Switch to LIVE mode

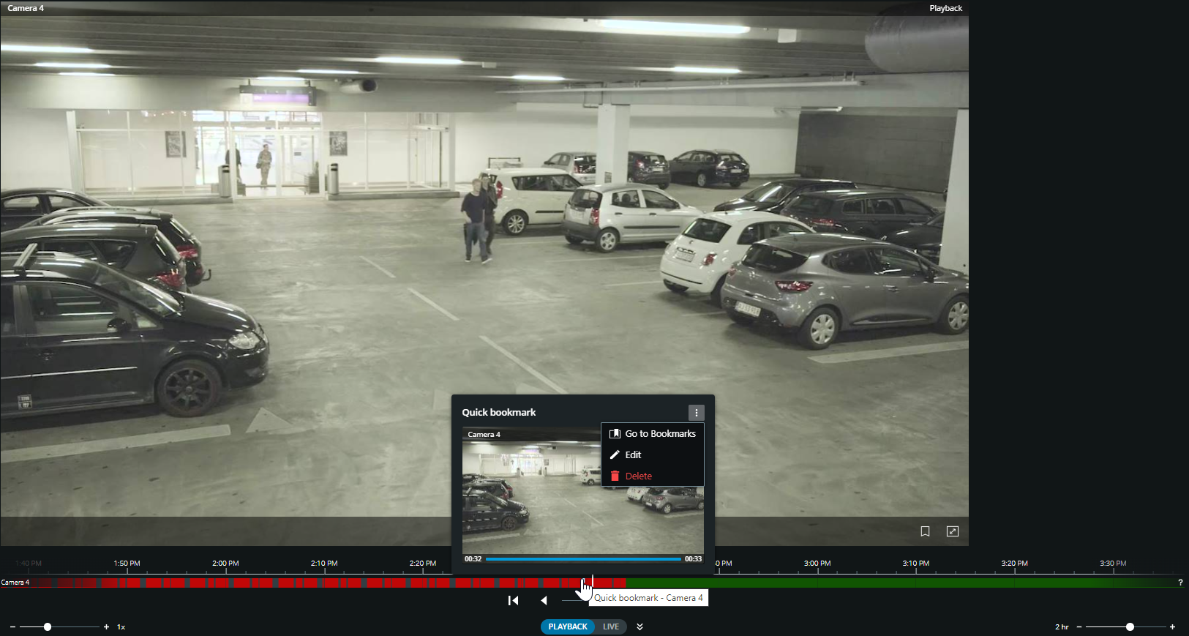pos(611,626)
